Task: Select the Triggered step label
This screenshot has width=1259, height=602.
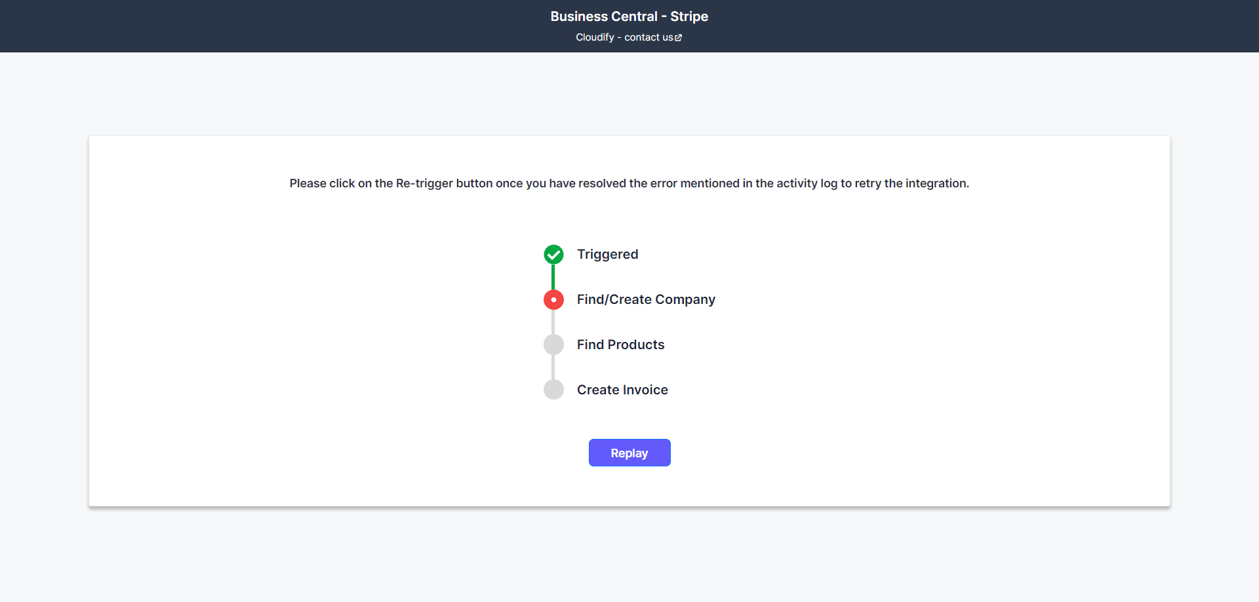Action: pos(607,254)
